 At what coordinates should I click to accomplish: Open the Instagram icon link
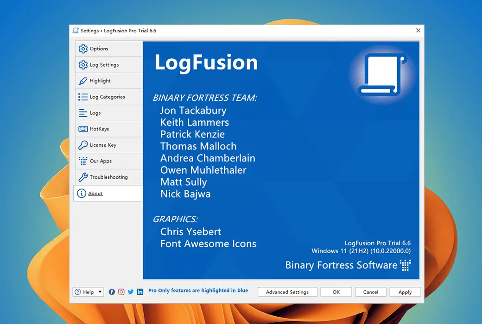pyautogui.click(x=121, y=292)
